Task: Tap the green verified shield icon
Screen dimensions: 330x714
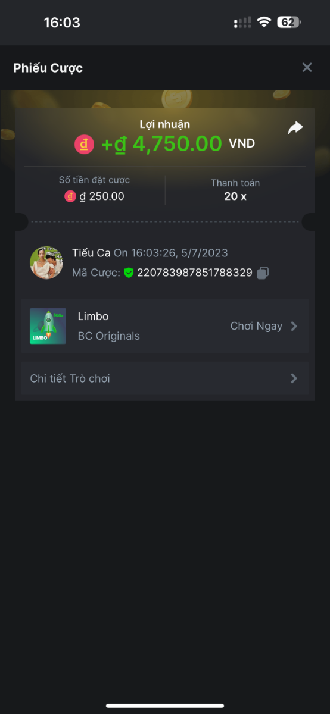Action: pyautogui.click(x=129, y=273)
